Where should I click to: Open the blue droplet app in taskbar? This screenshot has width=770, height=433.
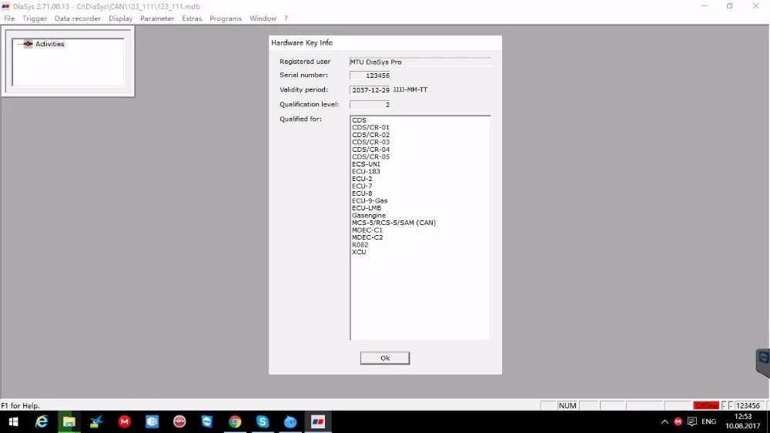point(290,421)
